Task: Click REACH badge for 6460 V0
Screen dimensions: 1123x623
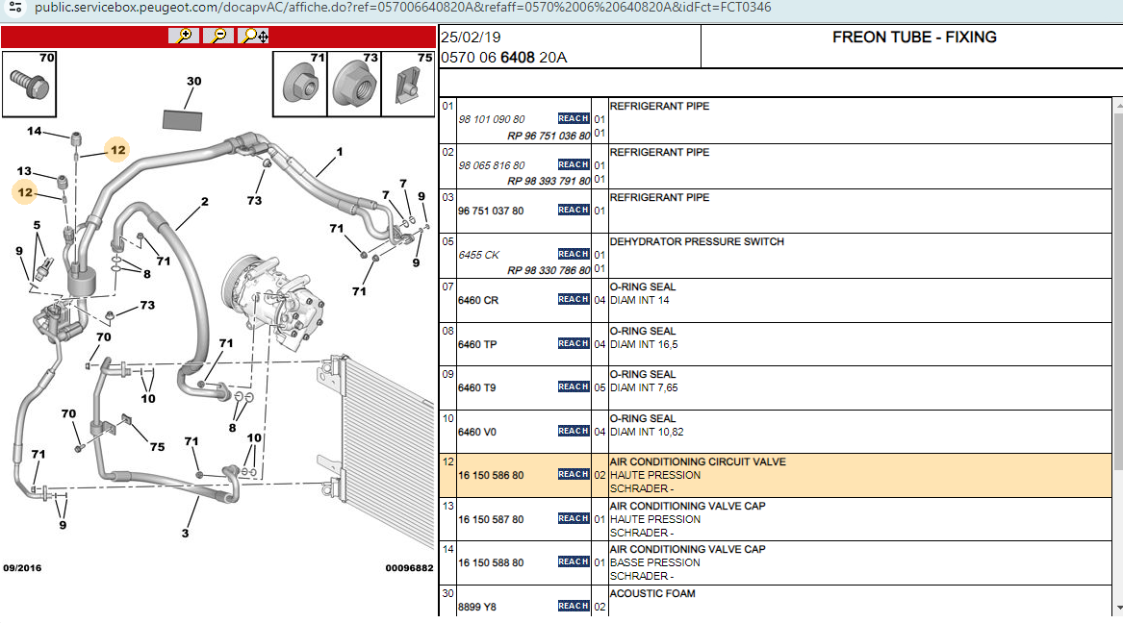Action: tap(574, 432)
